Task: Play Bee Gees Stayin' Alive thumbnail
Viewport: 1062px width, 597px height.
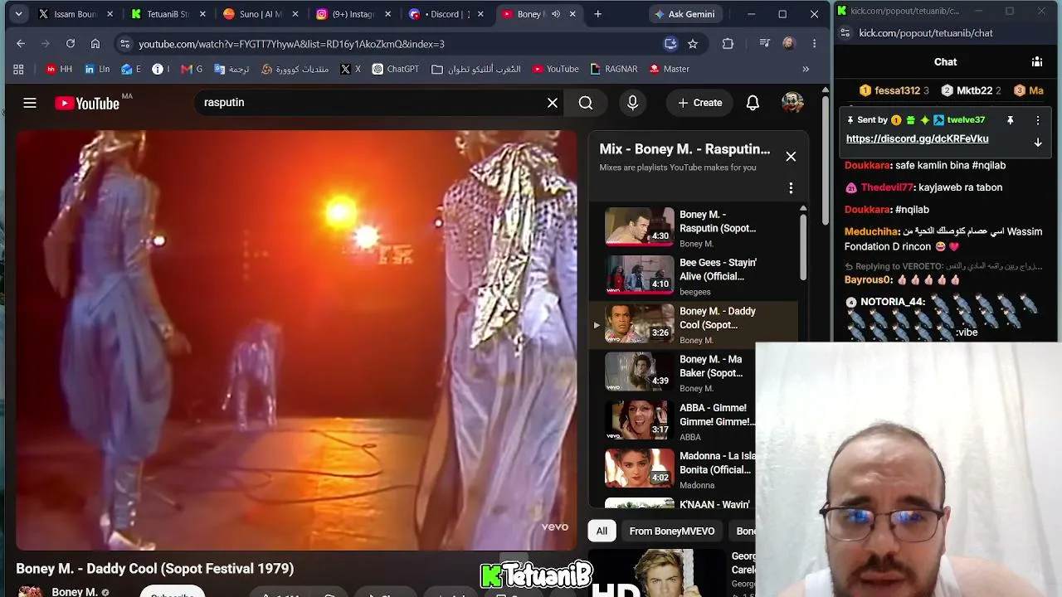Action: 639,275
